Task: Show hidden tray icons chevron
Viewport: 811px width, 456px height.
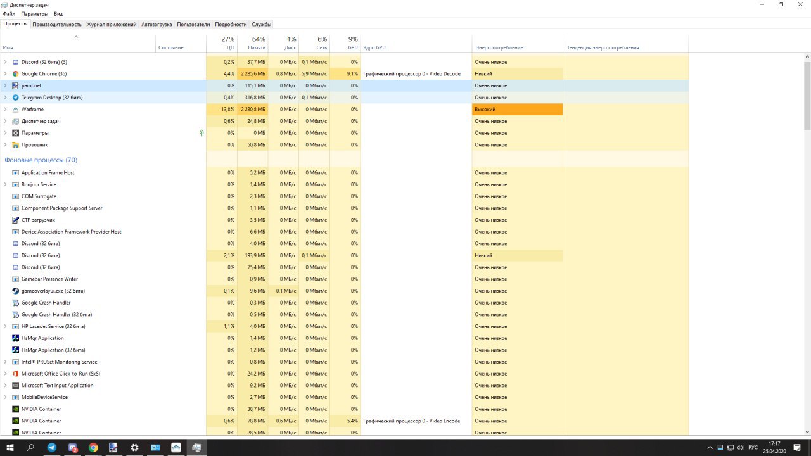Action: coord(710,447)
